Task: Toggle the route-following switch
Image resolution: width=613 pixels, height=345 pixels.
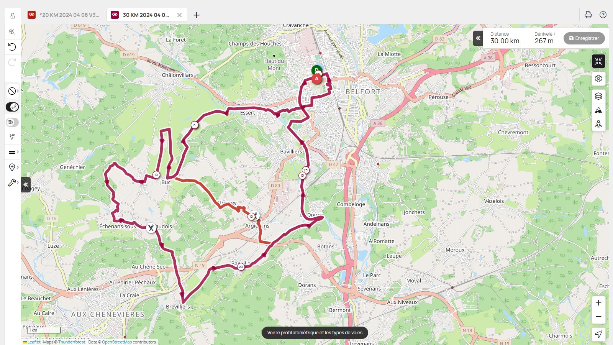Action: coord(12,107)
